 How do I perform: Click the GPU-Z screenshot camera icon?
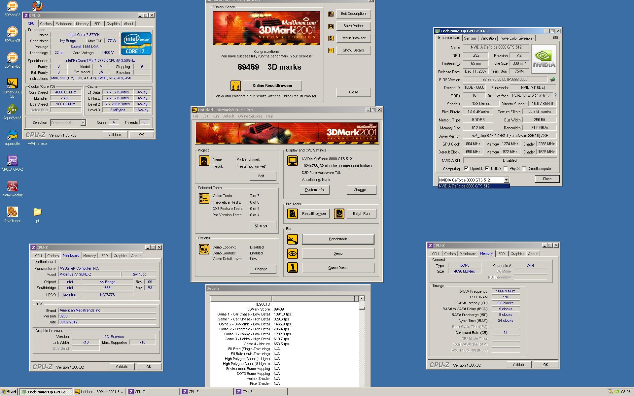coord(555,38)
